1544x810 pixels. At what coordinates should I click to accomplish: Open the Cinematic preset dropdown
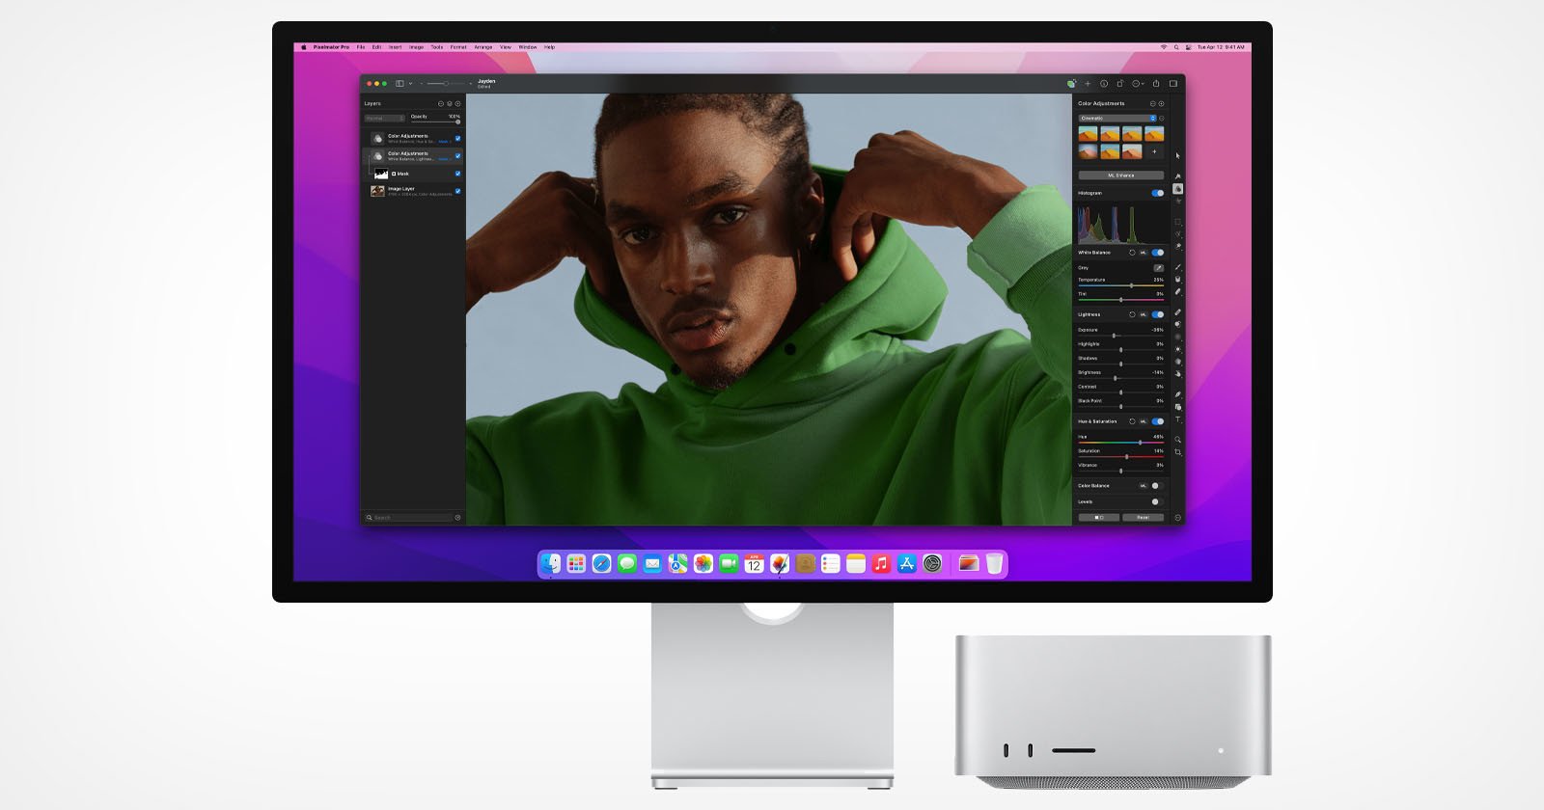[x=1117, y=119]
